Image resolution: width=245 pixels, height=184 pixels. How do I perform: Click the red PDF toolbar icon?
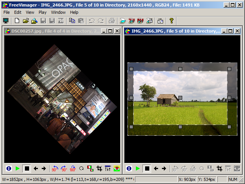pos(140,21)
